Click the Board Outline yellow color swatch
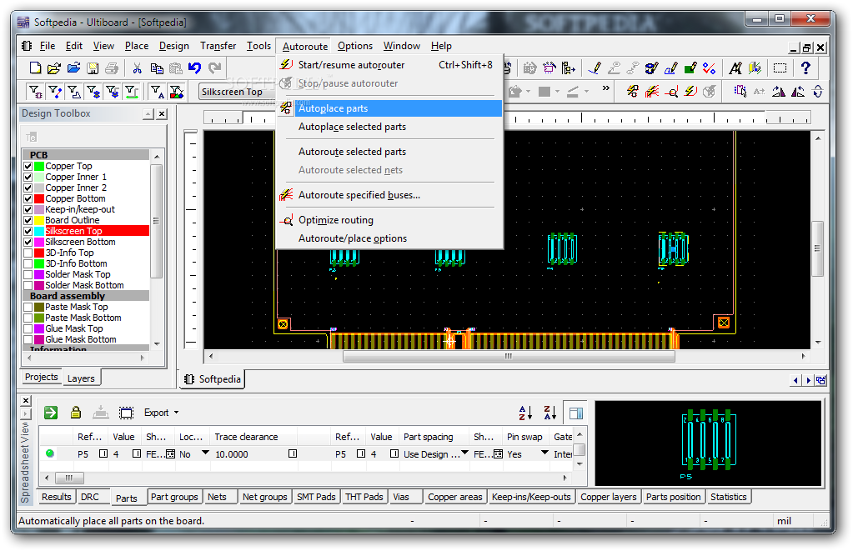The width and height of the screenshot is (853, 551). (x=39, y=220)
